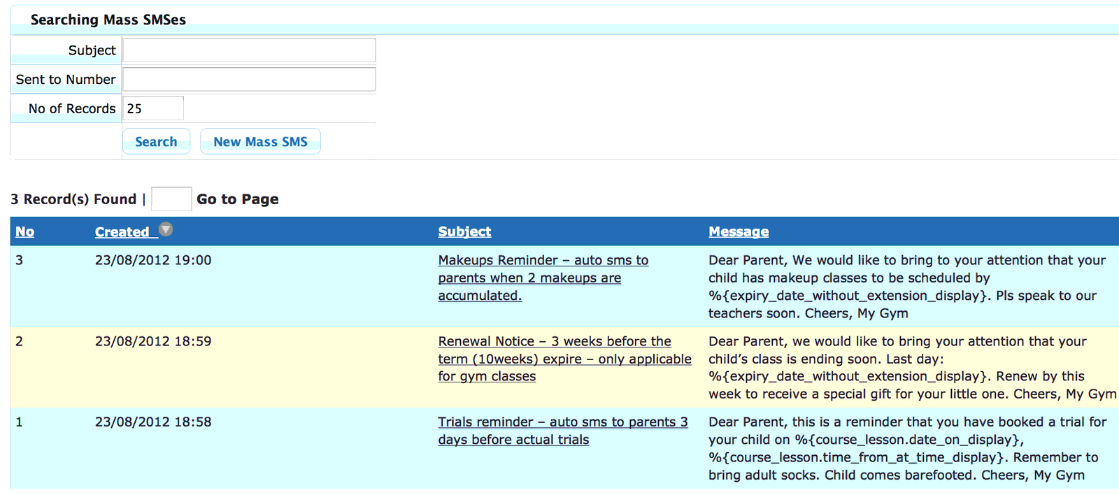Sort by the Created column header
The image size is (1119, 495).
tap(122, 232)
